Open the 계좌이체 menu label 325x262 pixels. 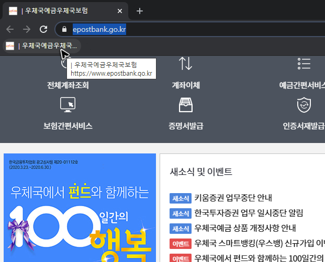click(x=186, y=85)
